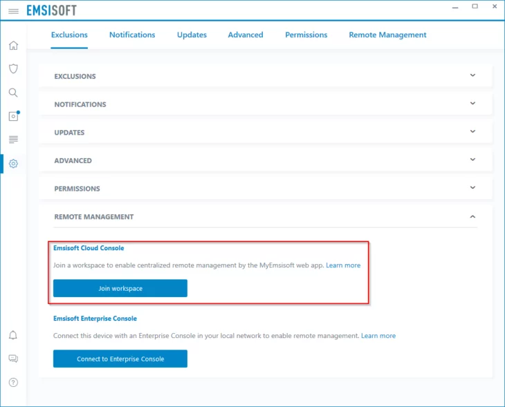Image resolution: width=505 pixels, height=407 pixels.
Task: Switch to the Advanced tab
Action: click(x=246, y=35)
